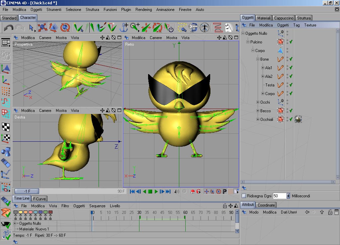This screenshot has width=340, height=245.
Task: Toggle the green check on Ala1 bone
Action: [291, 68]
